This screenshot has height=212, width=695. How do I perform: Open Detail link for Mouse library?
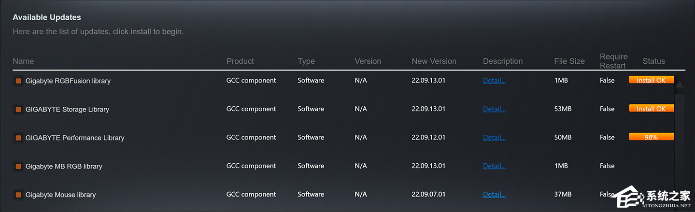pyautogui.click(x=494, y=195)
